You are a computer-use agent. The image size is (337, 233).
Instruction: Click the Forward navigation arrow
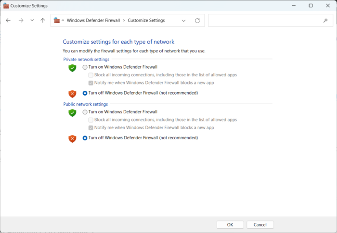pos(21,21)
